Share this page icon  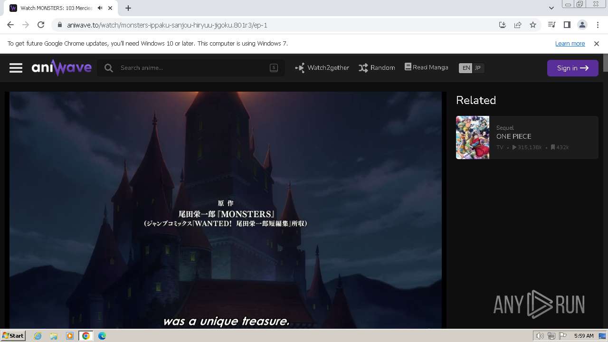(x=518, y=25)
